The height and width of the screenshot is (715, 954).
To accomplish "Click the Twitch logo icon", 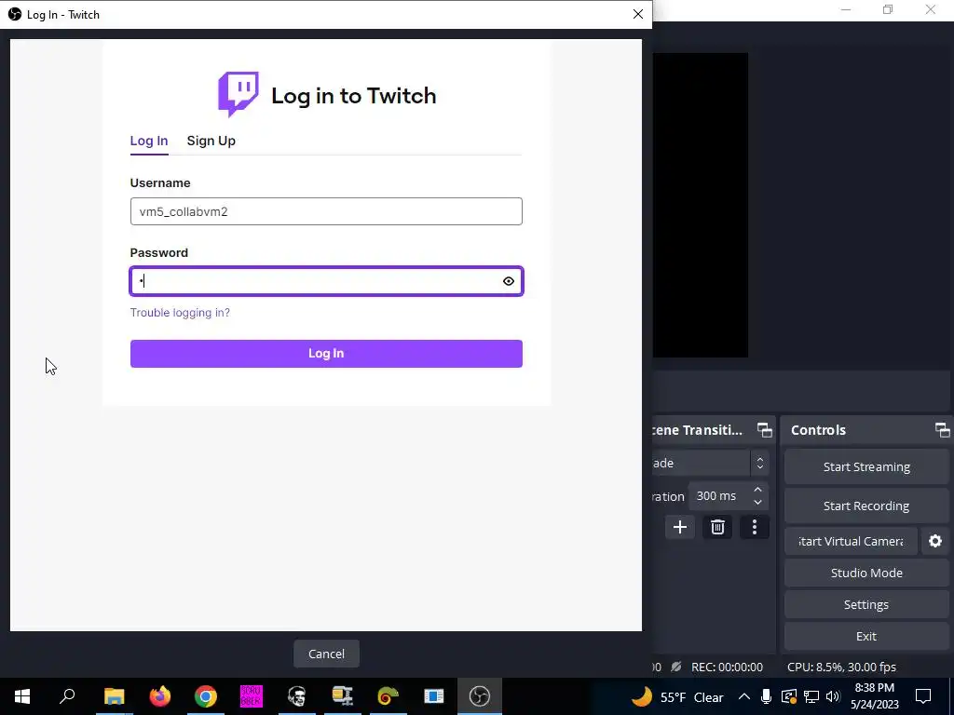I will pyautogui.click(x=238, y=94).
